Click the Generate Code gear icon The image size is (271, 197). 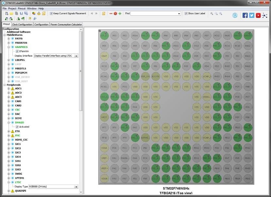(39, 13)
